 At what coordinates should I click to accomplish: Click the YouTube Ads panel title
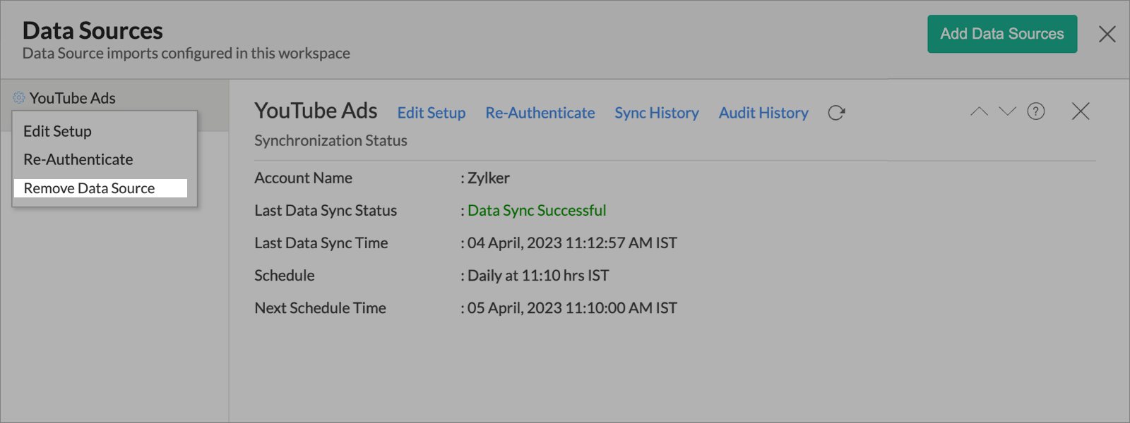[316, 111]
